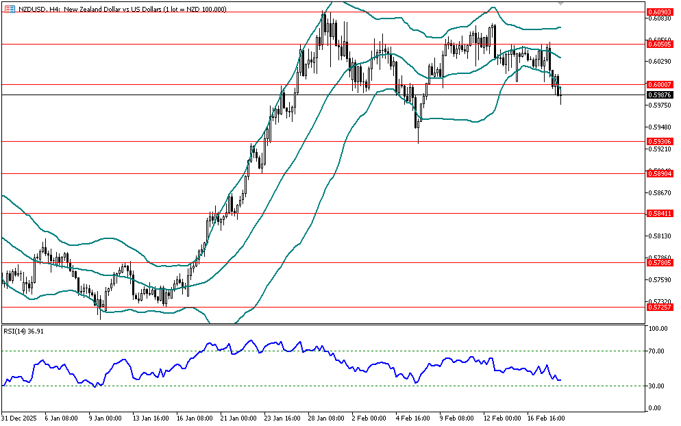Viewport: 681px width, 426px height.
Task: Click the 21 Jan 00:00 time axis label
Action: point(239,417)
